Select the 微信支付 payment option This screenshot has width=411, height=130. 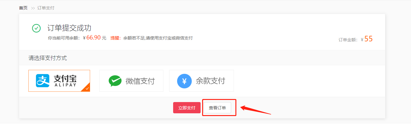(x=131, y=81)
